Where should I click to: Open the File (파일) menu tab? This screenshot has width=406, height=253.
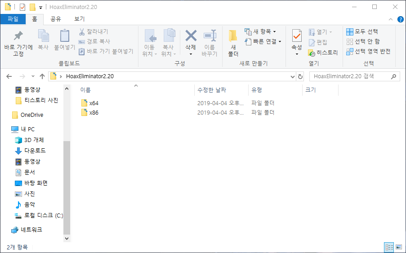click(x=13, y=19)
